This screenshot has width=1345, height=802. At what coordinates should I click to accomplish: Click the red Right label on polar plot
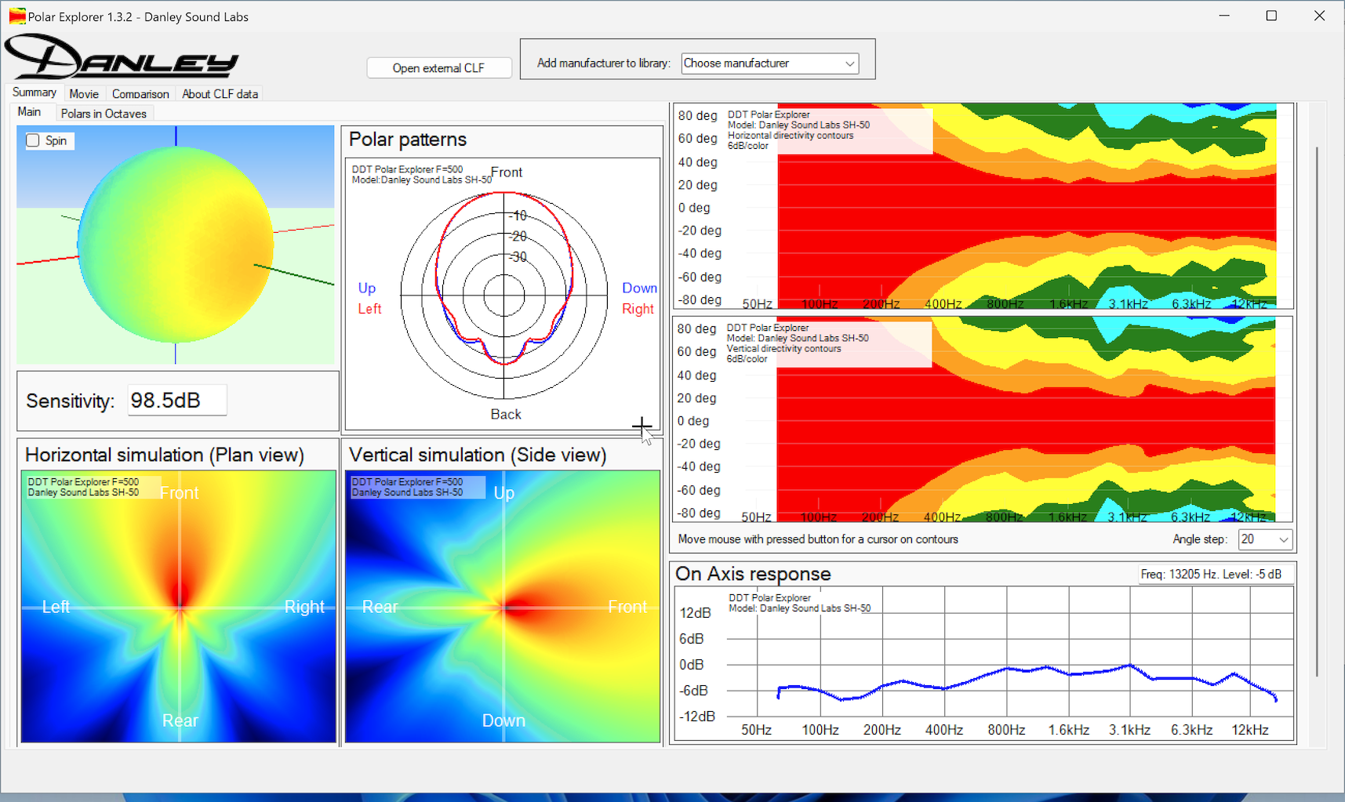coord(638,309)
